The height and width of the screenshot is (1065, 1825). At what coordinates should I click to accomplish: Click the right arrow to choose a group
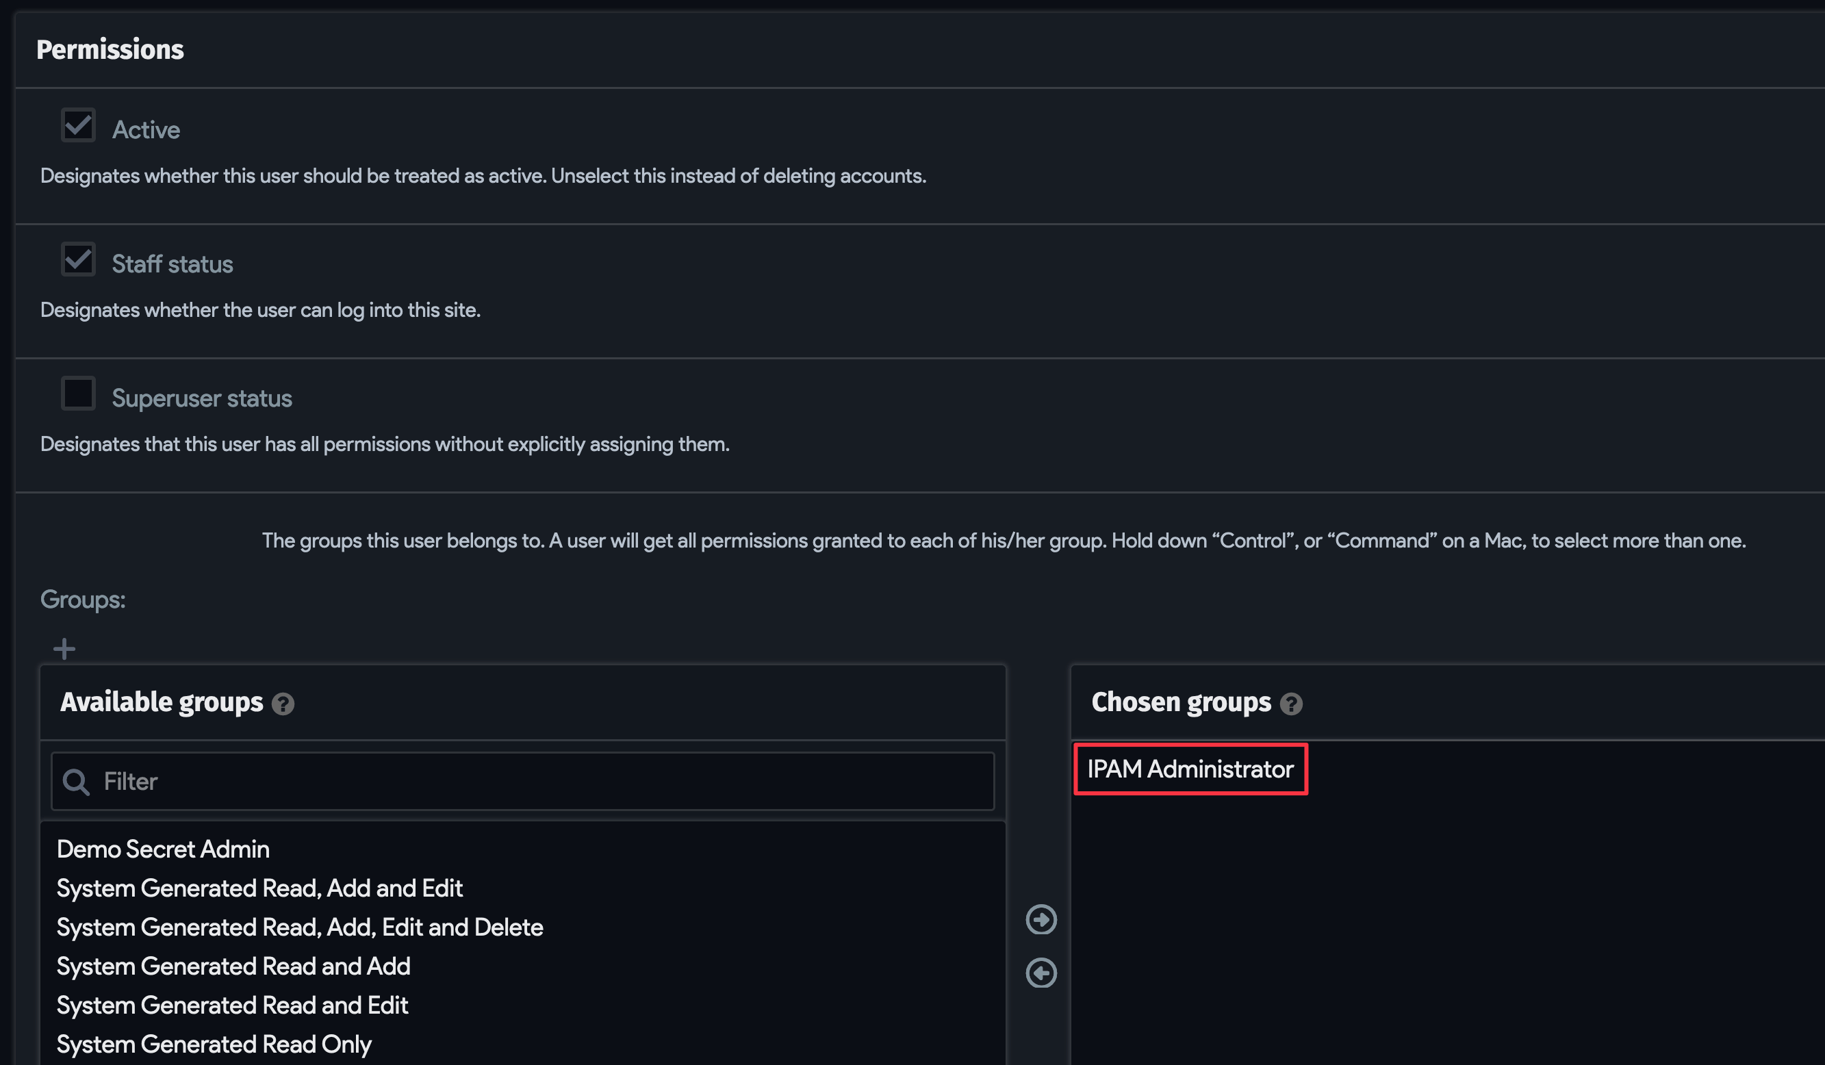tap(1041, 919)
